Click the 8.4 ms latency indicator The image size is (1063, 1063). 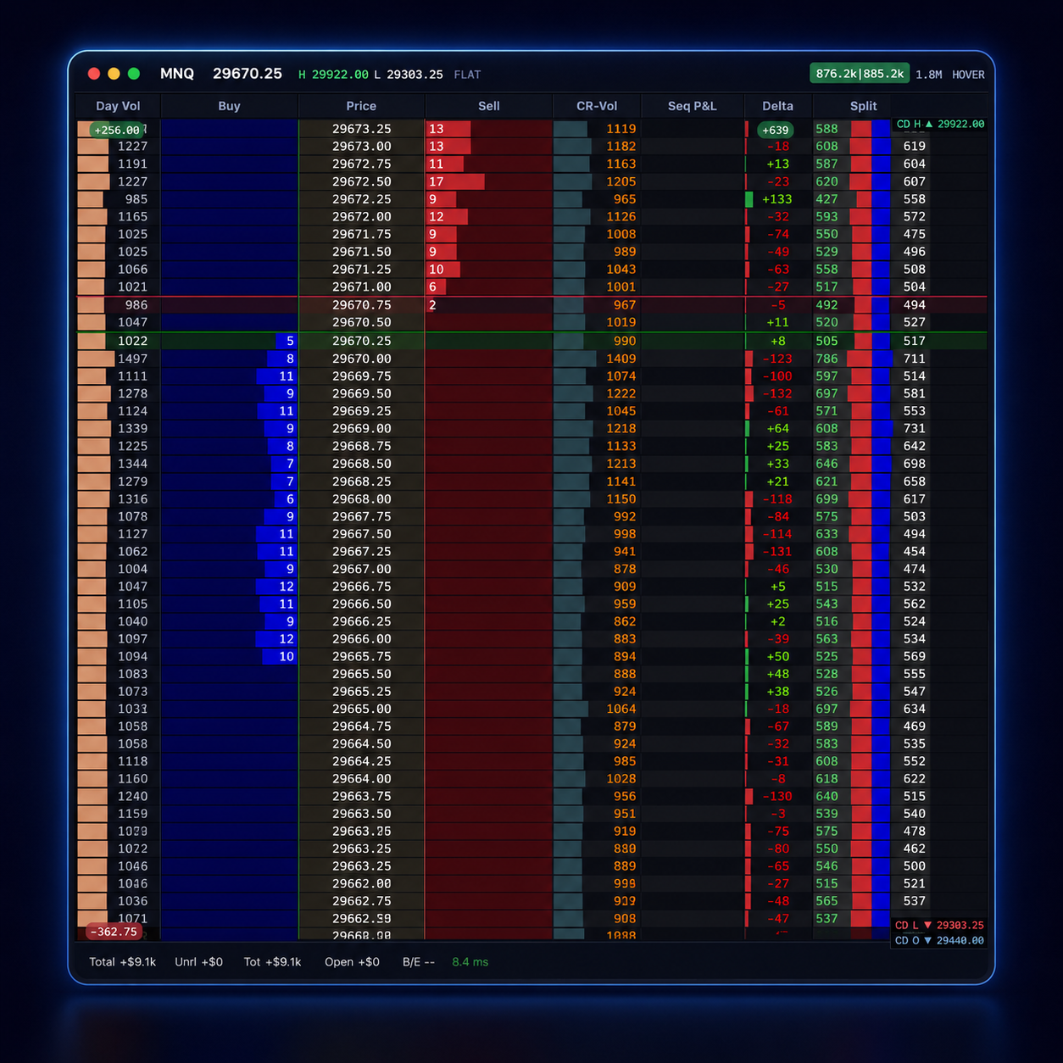point(470,962)
